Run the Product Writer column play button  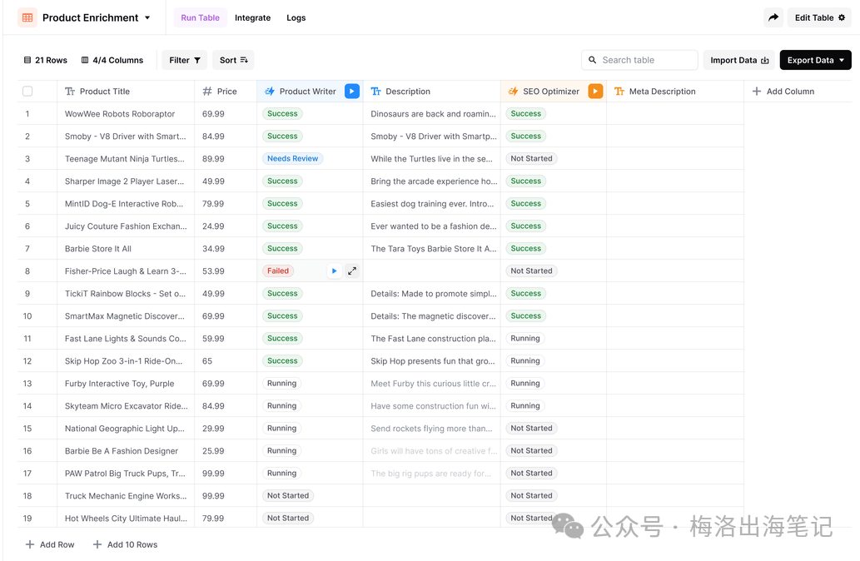click(x=351, y=92)
